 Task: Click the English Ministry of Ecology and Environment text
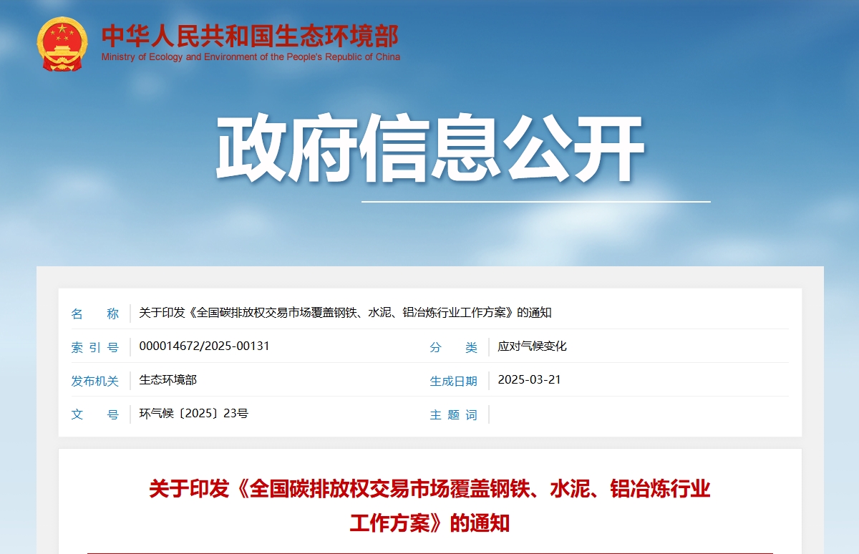(251, 57)
